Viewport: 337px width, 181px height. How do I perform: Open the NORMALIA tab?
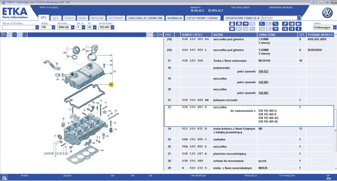coord(174,18)
